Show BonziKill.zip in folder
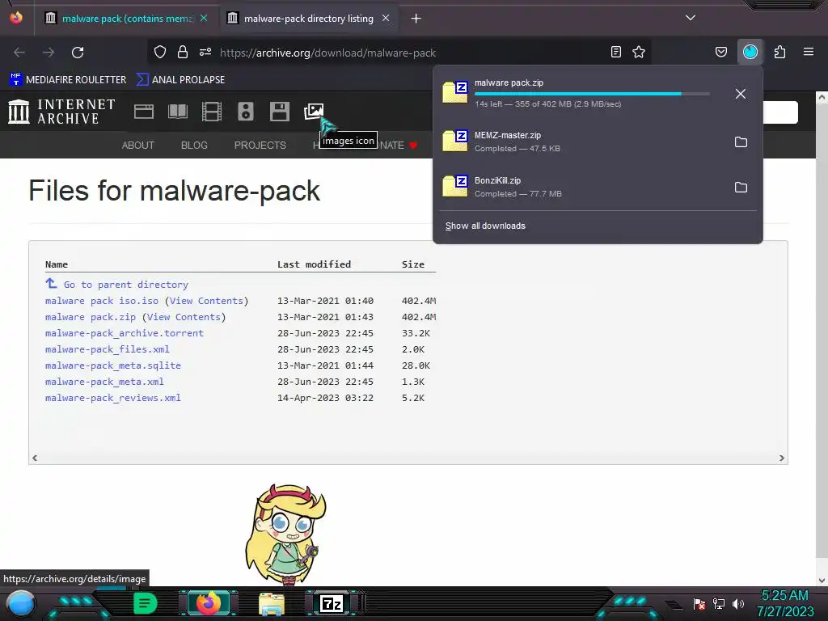 point(741,188)
